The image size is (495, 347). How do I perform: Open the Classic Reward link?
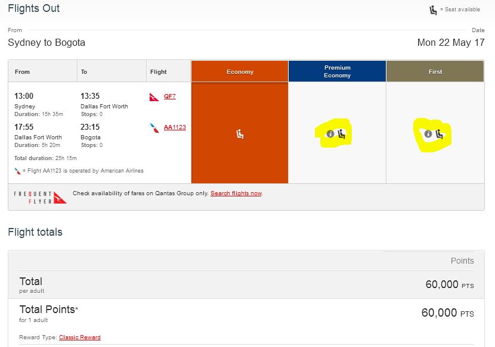(x=80, y=337)
